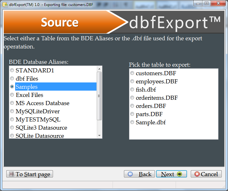Cancel the export wizard
Viewport: 228px width, 191px height.
coord(206,174)
